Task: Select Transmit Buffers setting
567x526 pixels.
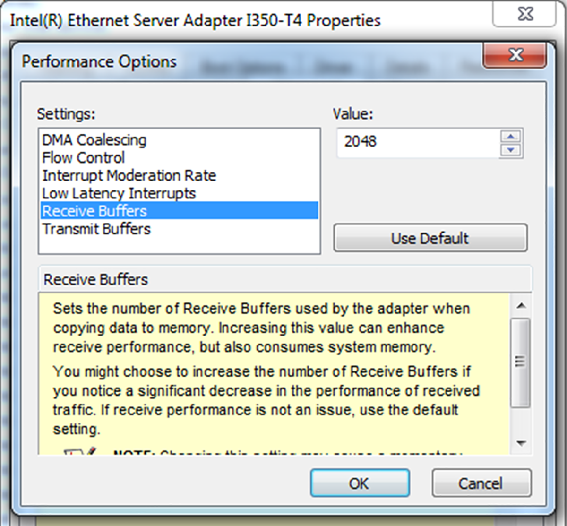Action: (x=179, y=229)
